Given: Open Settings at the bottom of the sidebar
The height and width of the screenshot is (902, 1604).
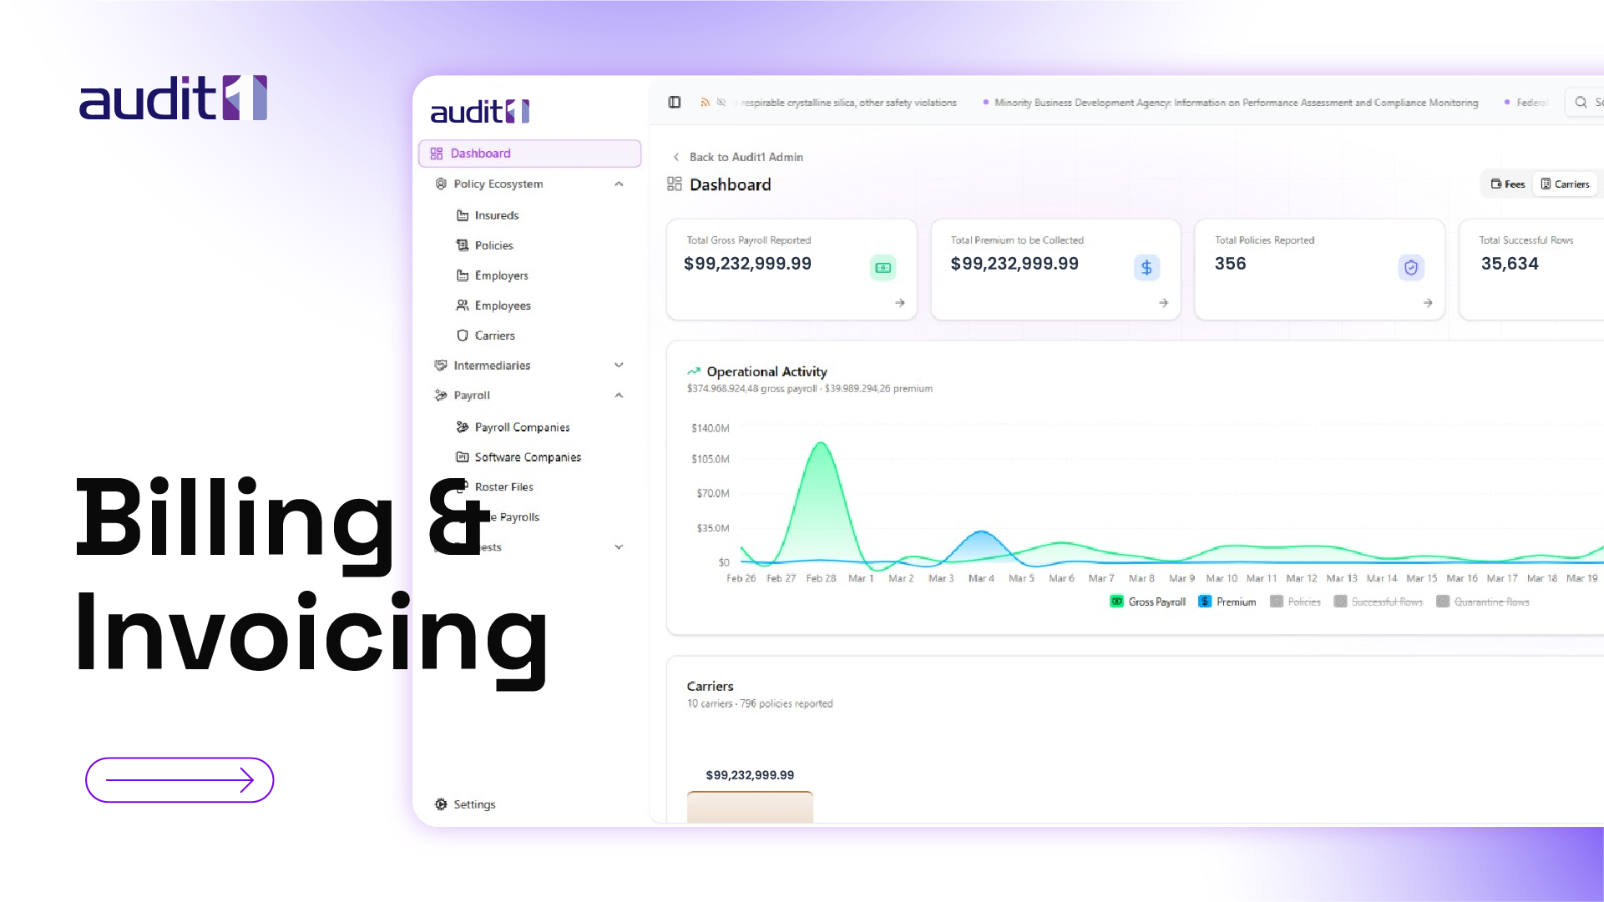Looking at the screenshot, I should [x=473, y=804].
